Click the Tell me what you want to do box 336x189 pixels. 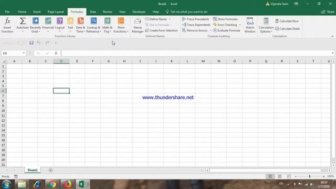pyautogui.click(x=187, y=12)
